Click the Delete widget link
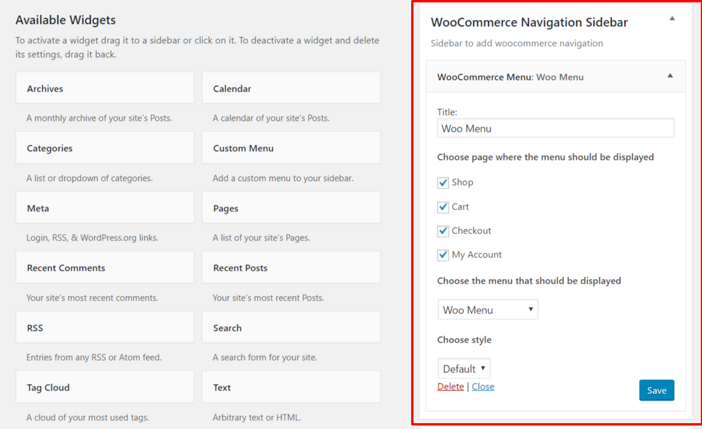 pyautogui.click(x=450, y=386)
